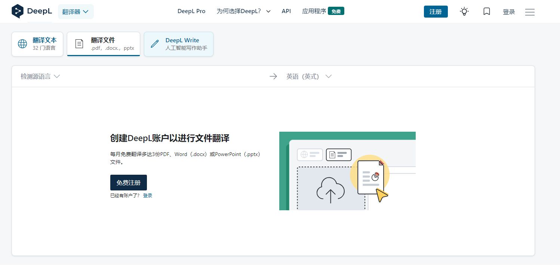Switch to 翻译文件 tab
This screenshot has height=266, width=560.
point(104,44)
